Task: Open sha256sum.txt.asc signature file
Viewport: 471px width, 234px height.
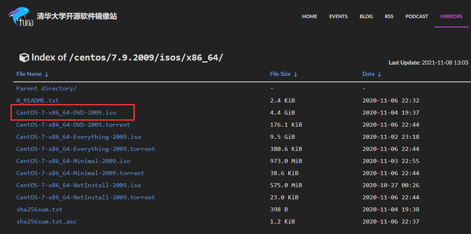Action: 46,221
